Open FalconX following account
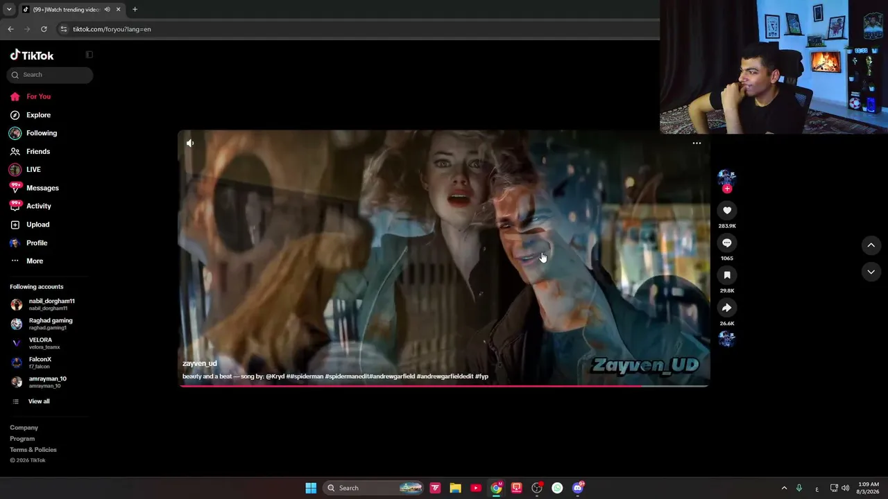Screen dimensions: 888x499 (32, 363)
